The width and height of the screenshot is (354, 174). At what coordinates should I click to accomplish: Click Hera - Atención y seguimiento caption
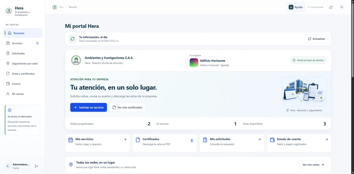(x=304, y=110)
